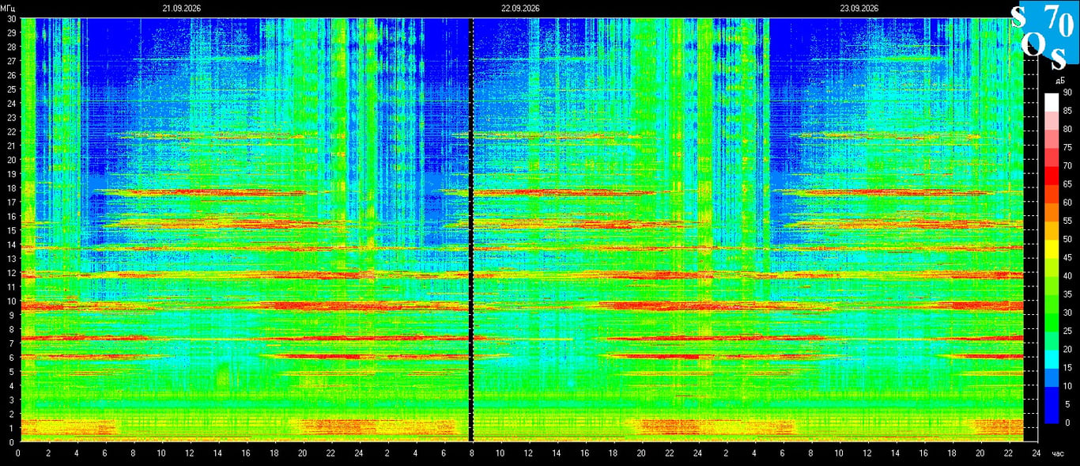The height and width of the screenshot is (466, 1080).
Task: Click the 35 value on the dB scale
Action: point(1067,294)
